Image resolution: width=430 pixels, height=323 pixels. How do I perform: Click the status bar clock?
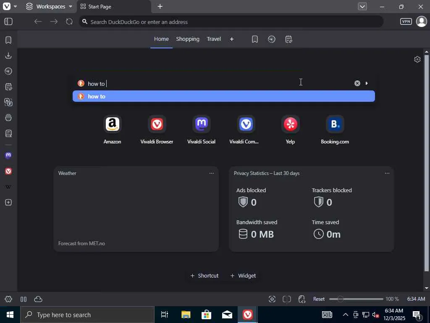[416, 299]
